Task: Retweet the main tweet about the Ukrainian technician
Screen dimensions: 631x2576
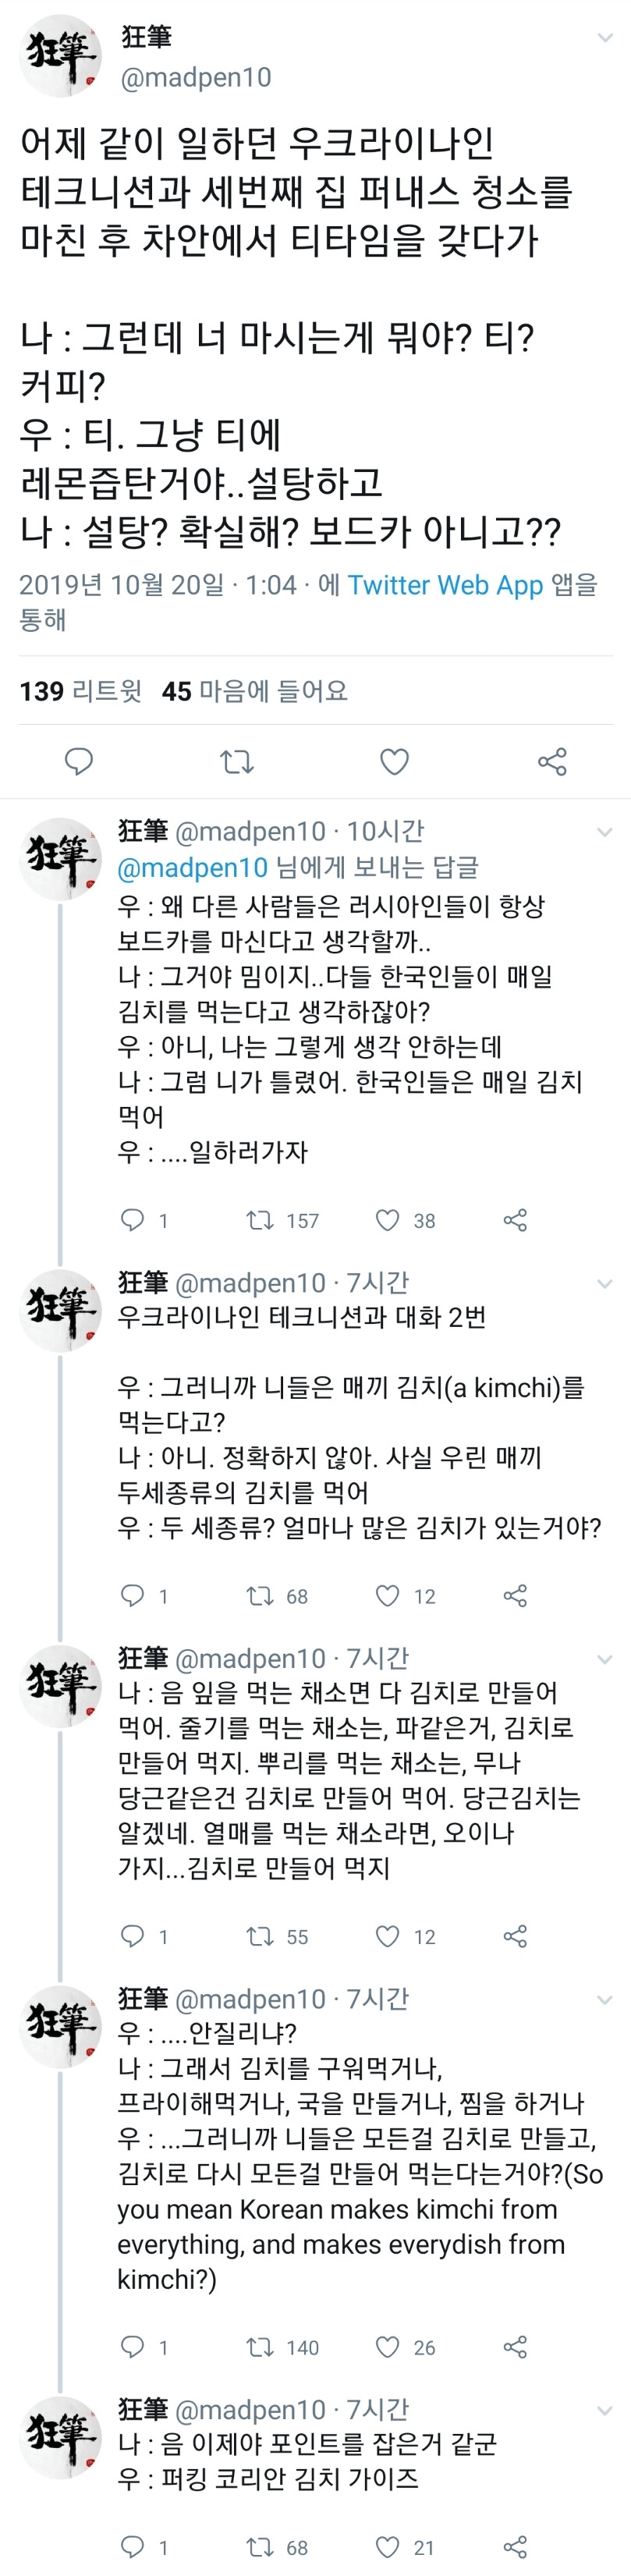Action: (237, 762)
